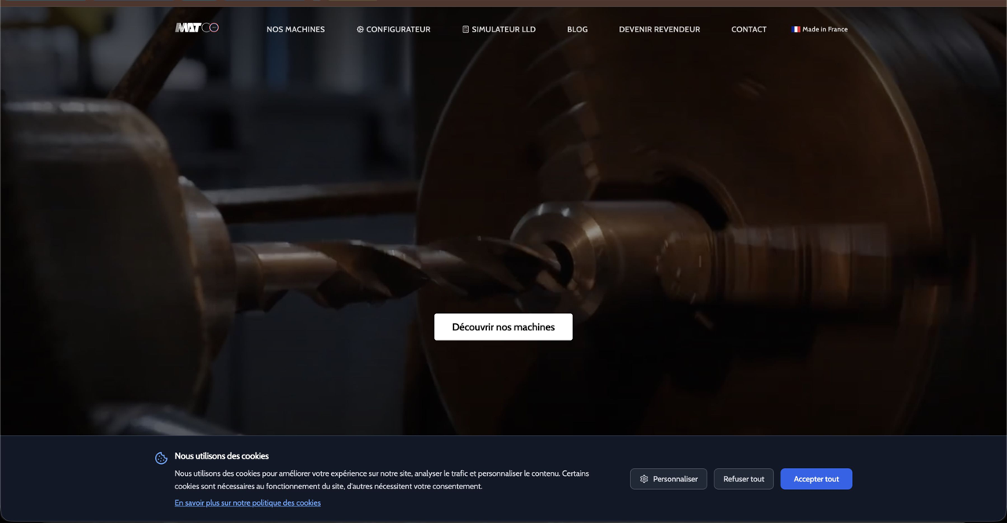Click the gear icon inside Personnaliser button
Image resolution: width=1007 pixels, height=523 pixels.
coord(644,479)
